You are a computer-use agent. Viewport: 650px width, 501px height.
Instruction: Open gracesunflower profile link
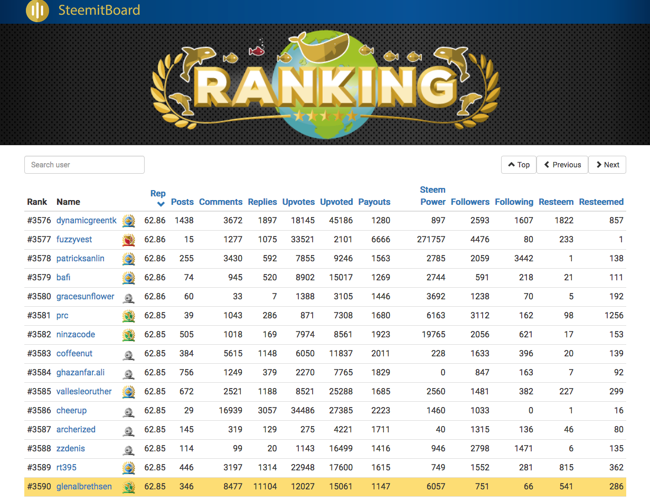click(x=85, y=296)
